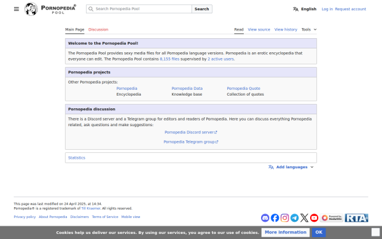Open the Disclaimers footer link
The width and height of the screenshot is (382, 239).
coord(80,217)
